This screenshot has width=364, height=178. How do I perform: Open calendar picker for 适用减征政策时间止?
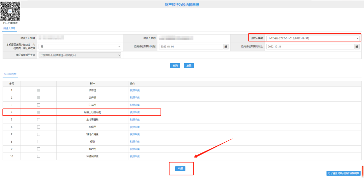tap(357, 47)
